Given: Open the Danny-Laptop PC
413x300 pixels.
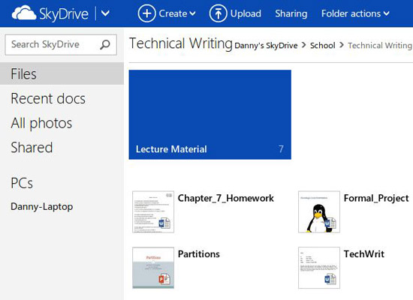Looking at the screenshot, I should 42,206.
